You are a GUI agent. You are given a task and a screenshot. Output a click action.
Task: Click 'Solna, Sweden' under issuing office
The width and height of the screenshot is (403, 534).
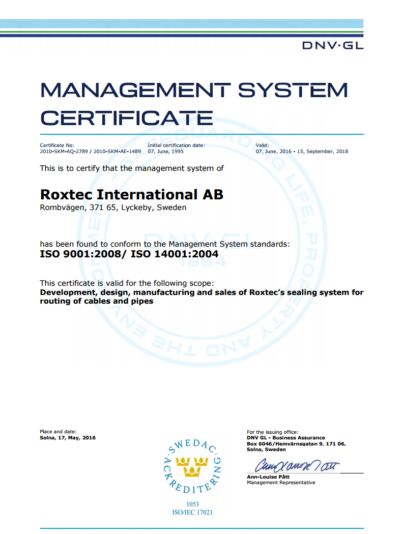267,450
